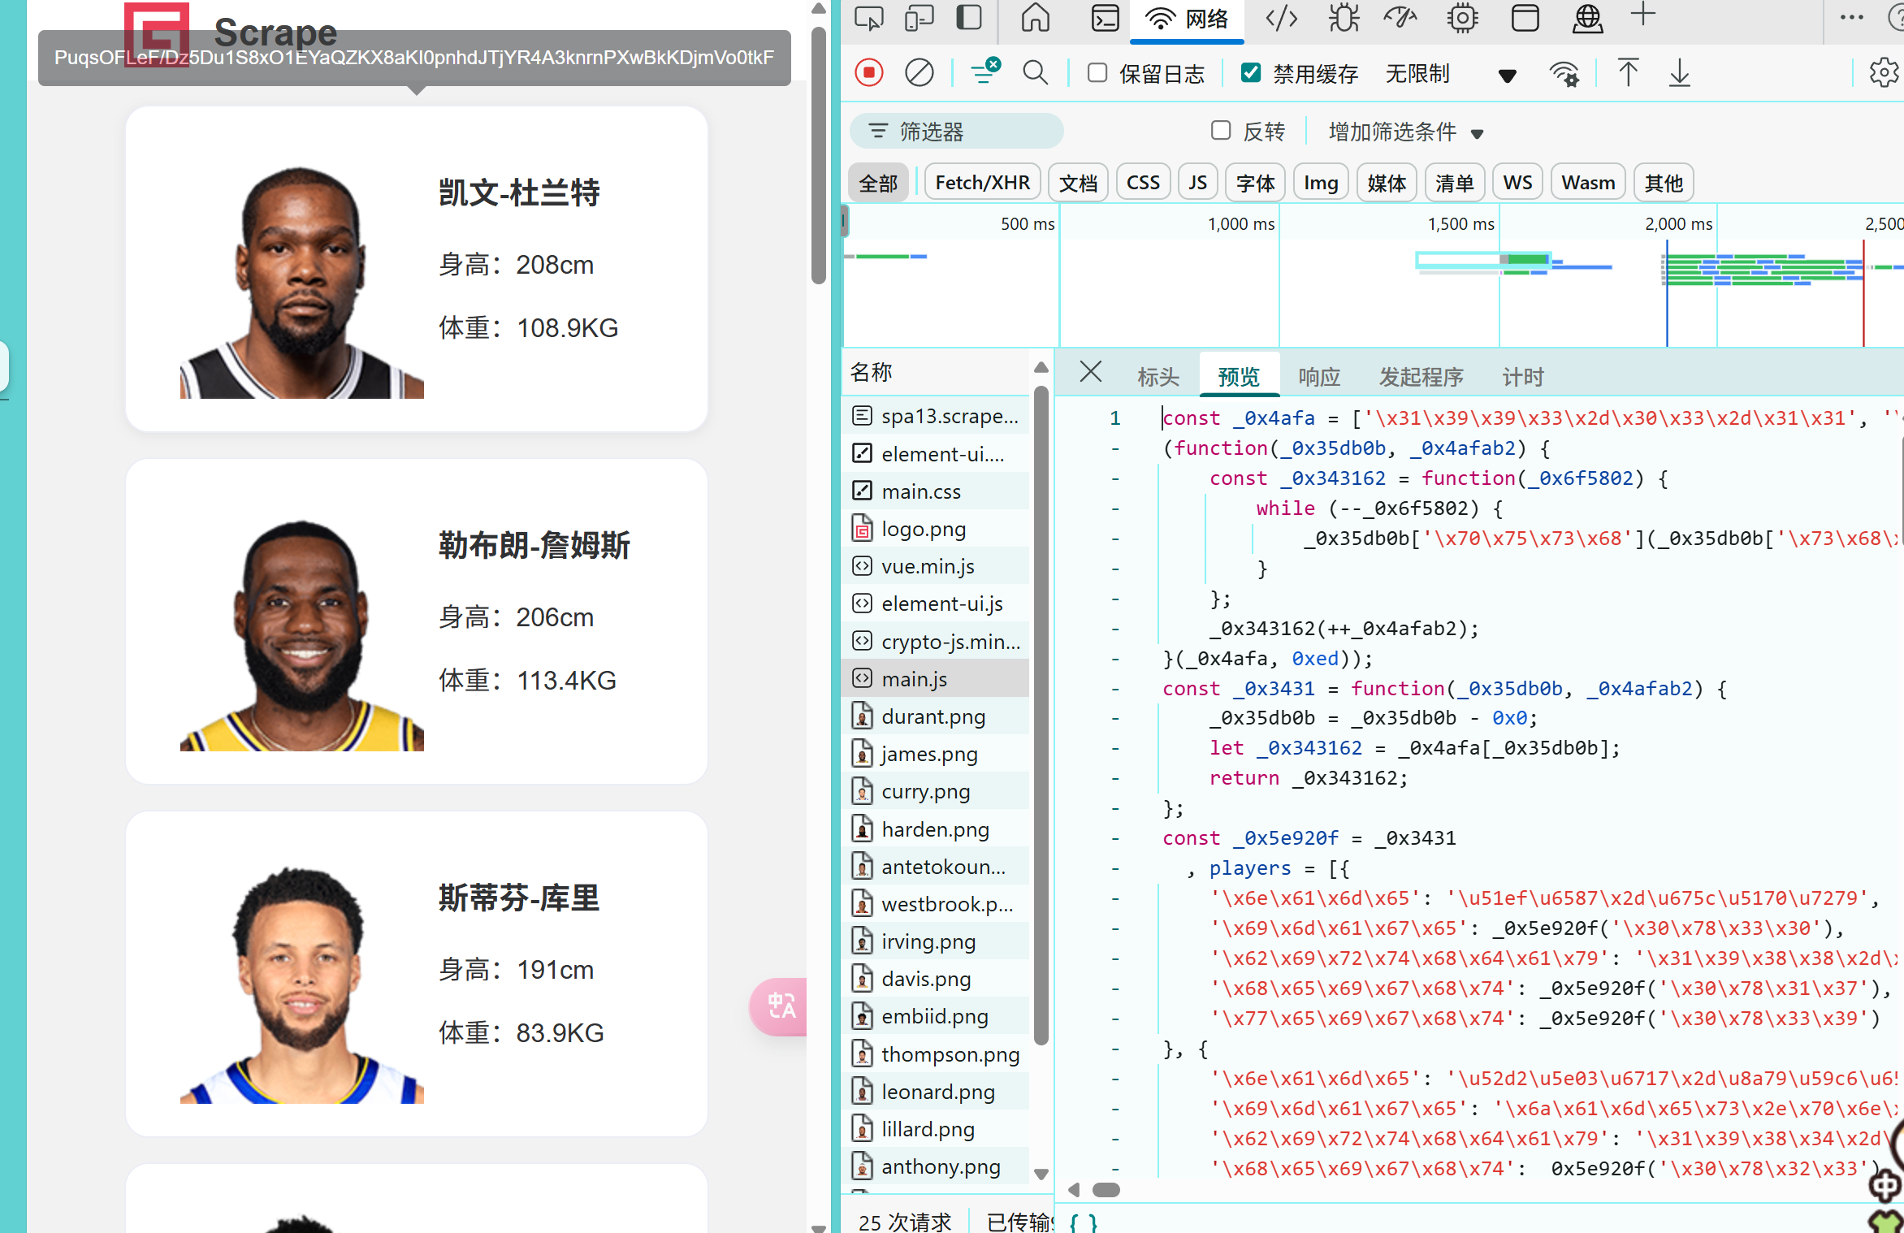Select durant.png in the request list
This screenshot has width=1904, height=1233.
[x=933, y=716]
